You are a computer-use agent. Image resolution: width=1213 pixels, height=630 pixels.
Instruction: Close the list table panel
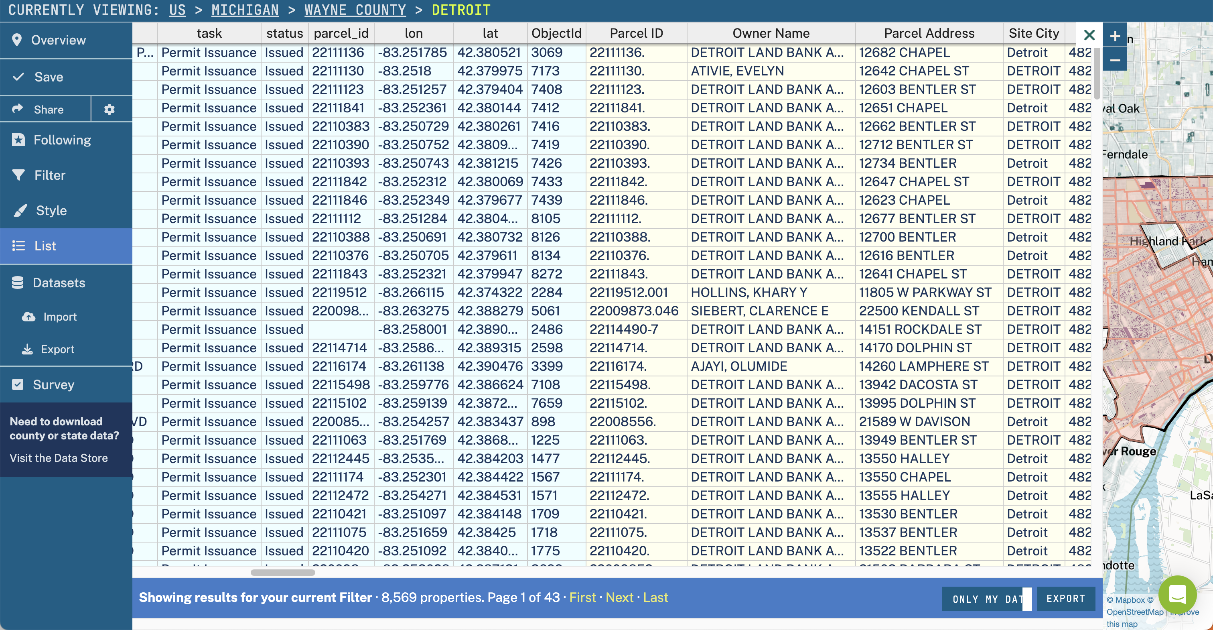(x=1089, y=35)
